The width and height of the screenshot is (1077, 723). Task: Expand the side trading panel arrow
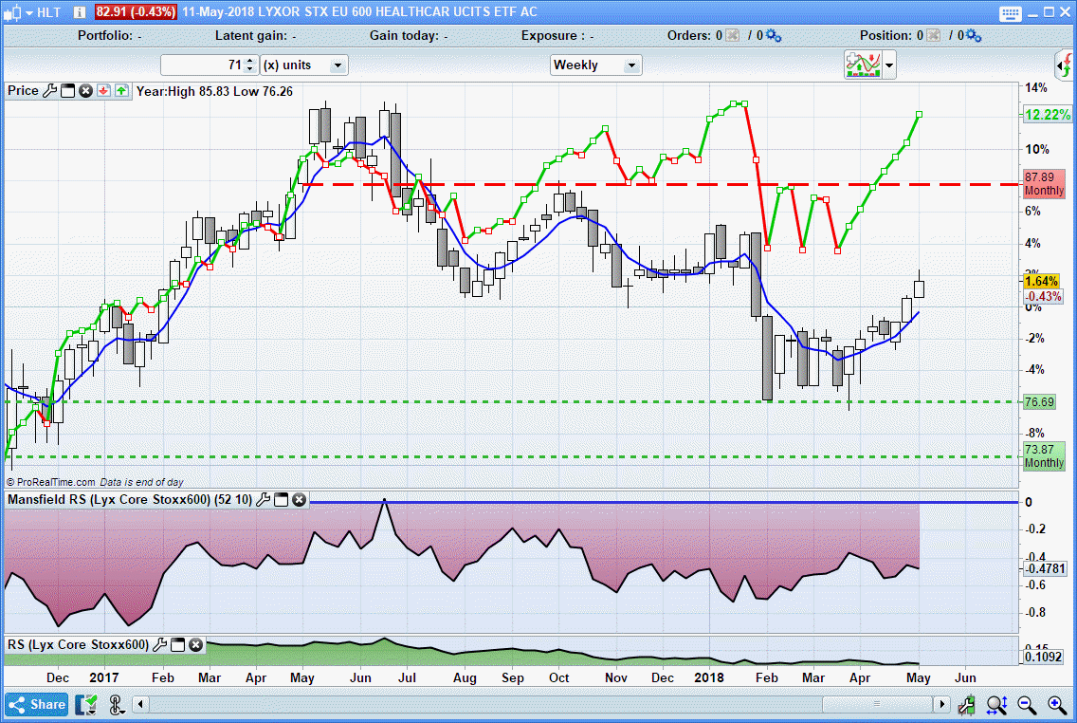point(1066,65)
